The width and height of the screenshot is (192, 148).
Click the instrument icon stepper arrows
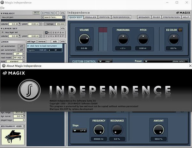pyautogui.click(x=24, y=126)
